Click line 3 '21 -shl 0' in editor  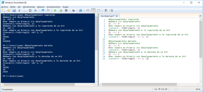114,24
